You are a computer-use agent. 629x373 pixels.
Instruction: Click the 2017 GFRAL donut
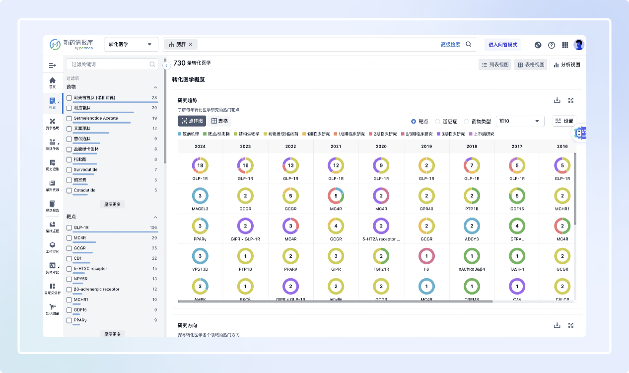point(517,226)
